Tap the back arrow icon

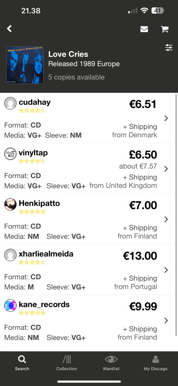(9, 29)
